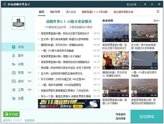Open the title bar dropdown menu arrow
The image size is (164, 124).
point(145,4)
